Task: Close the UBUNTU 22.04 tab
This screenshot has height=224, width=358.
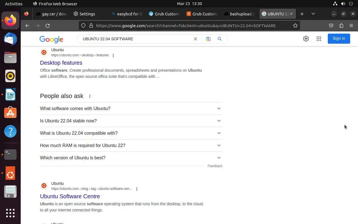Action: click(x=291, y=14)
